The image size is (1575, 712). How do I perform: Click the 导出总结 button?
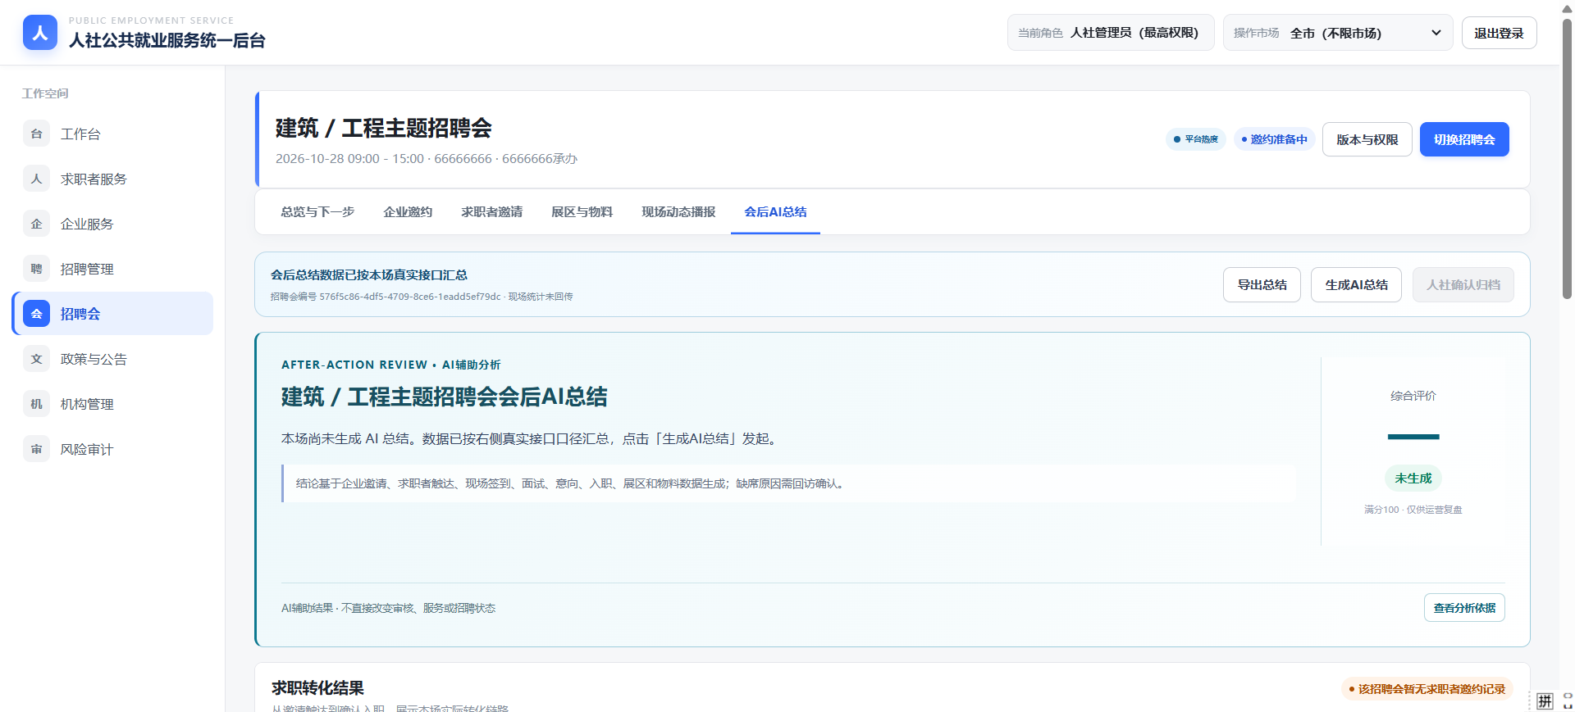coord(1262,284)
